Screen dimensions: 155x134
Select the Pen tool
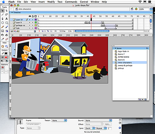pos(2,19)
